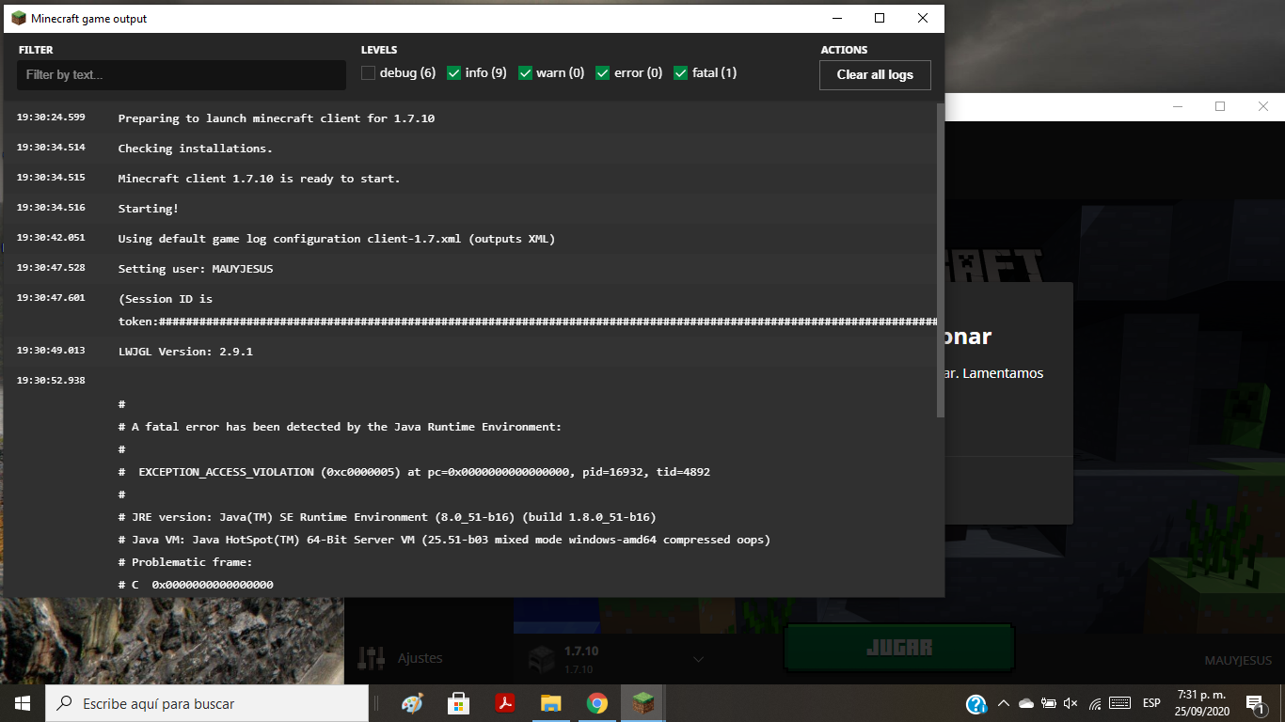Screen dimensions: 1285x722
Task: Click the MAUYJESUS username in launcher
Action: click(1238, 661)
